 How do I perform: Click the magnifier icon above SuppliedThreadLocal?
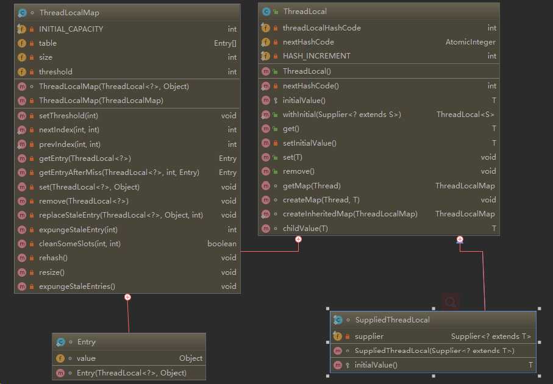point(451,302)
